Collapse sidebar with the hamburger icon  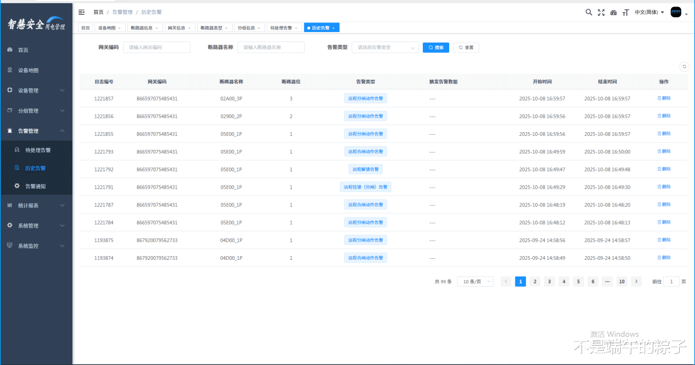point(81,12)
